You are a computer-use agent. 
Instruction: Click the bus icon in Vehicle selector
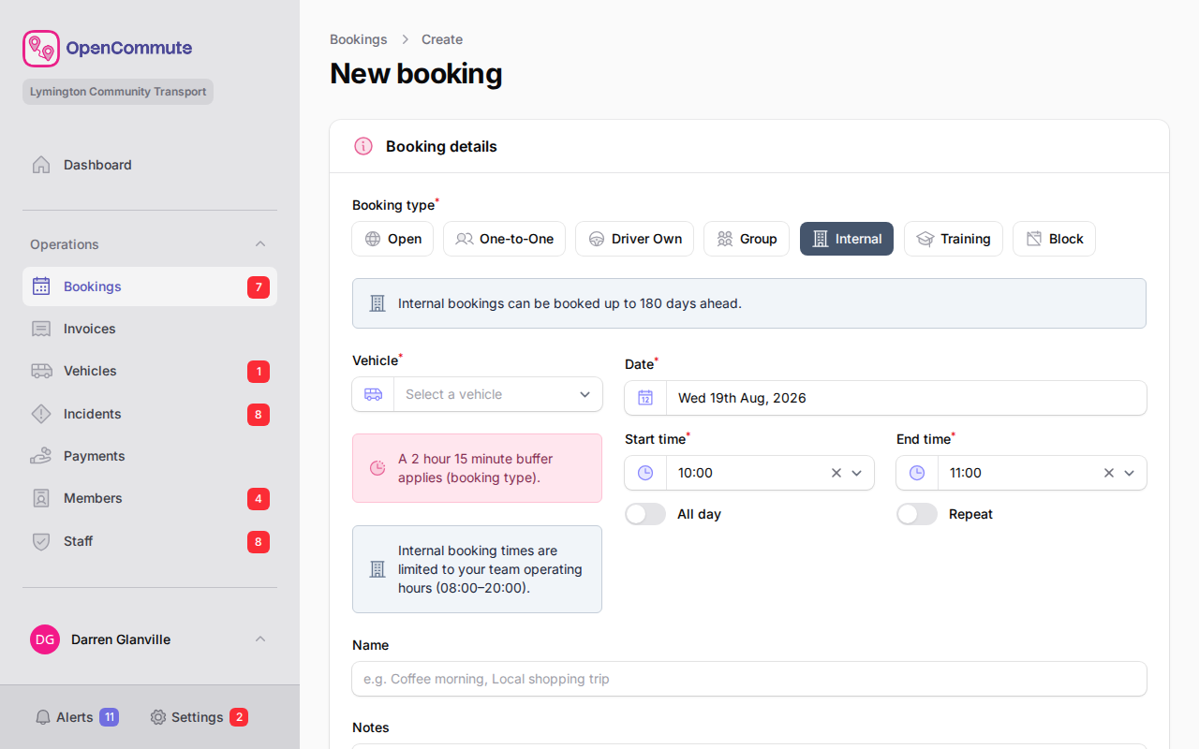(x=373, y=394)
